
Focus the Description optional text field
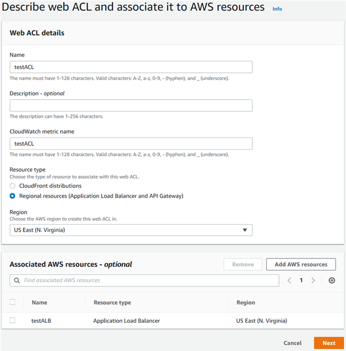point(130,105)
